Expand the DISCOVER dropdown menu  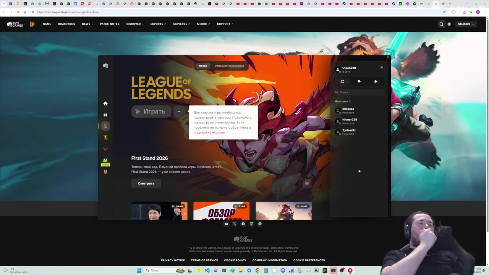point(135,24)
